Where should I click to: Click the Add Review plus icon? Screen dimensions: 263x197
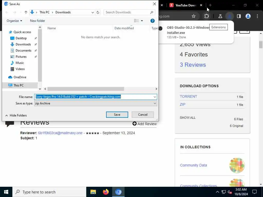coord(135,124)
